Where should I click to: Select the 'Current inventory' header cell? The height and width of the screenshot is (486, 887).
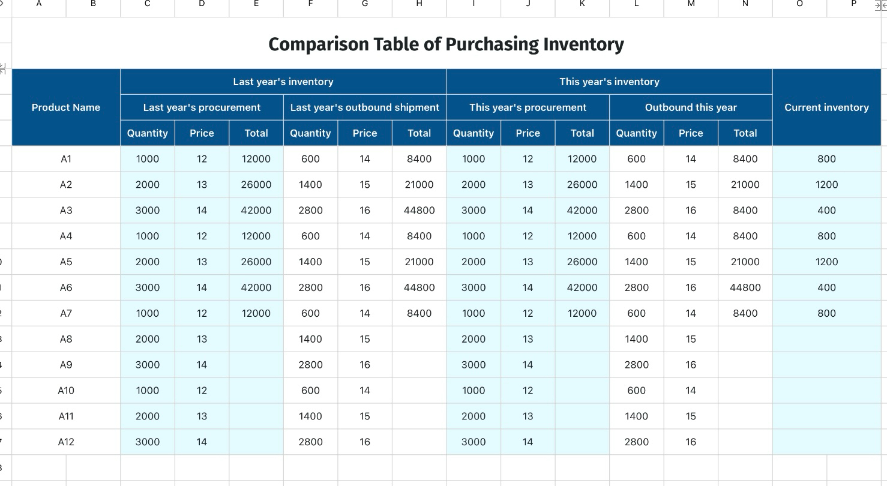point(826,107)
